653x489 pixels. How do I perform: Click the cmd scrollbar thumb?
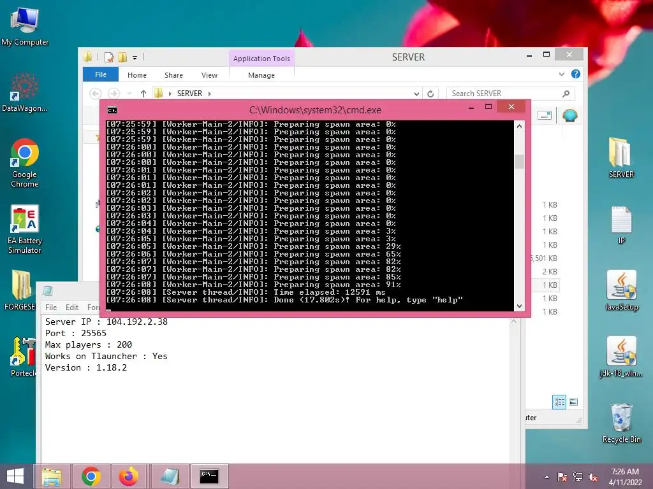pos(519,161)
